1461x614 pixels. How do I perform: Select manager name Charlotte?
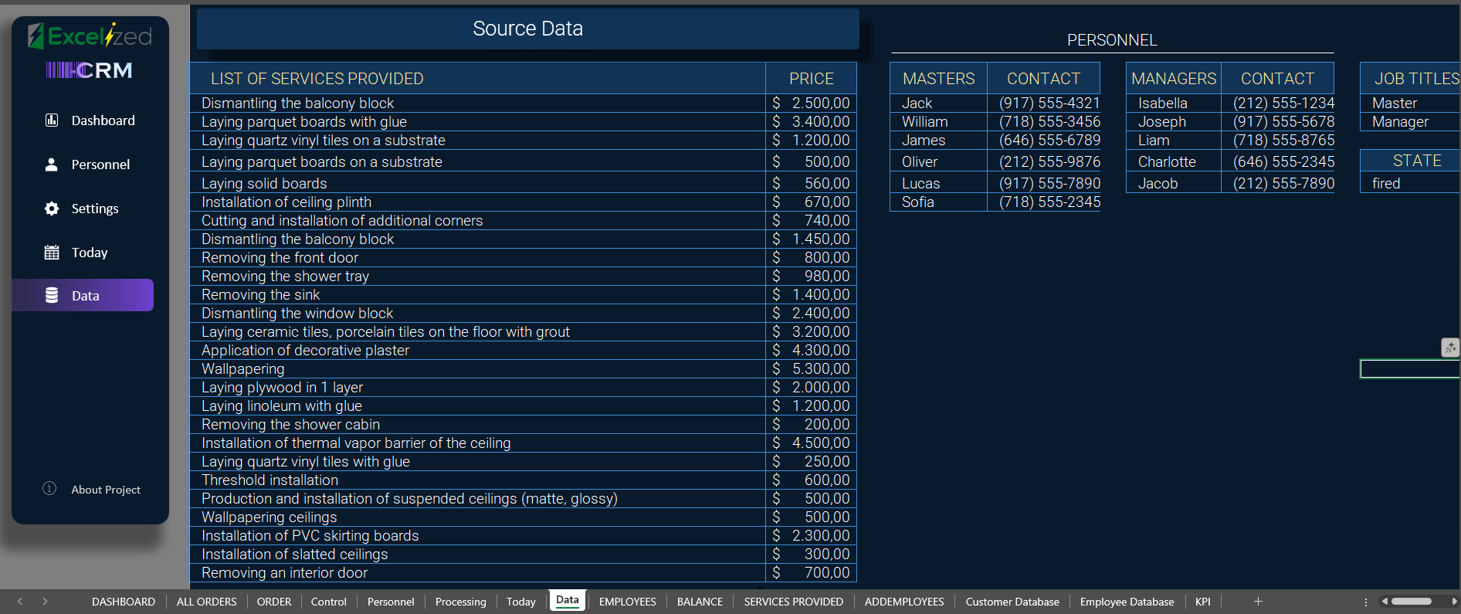(x=1174, y=162)
